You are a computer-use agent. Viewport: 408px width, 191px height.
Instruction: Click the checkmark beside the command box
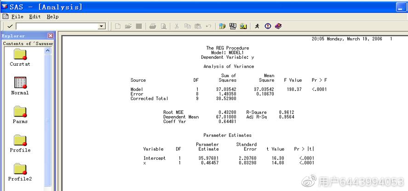(x=10, y=26)
